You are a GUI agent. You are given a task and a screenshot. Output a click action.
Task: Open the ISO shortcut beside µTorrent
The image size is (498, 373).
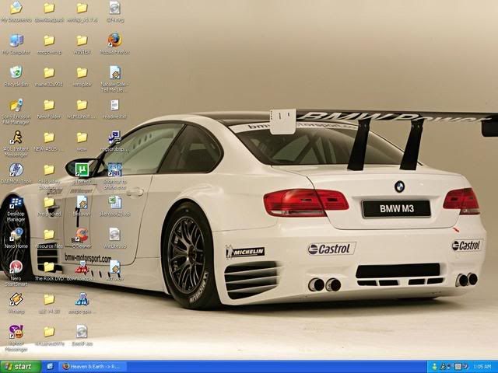[114, 169]
